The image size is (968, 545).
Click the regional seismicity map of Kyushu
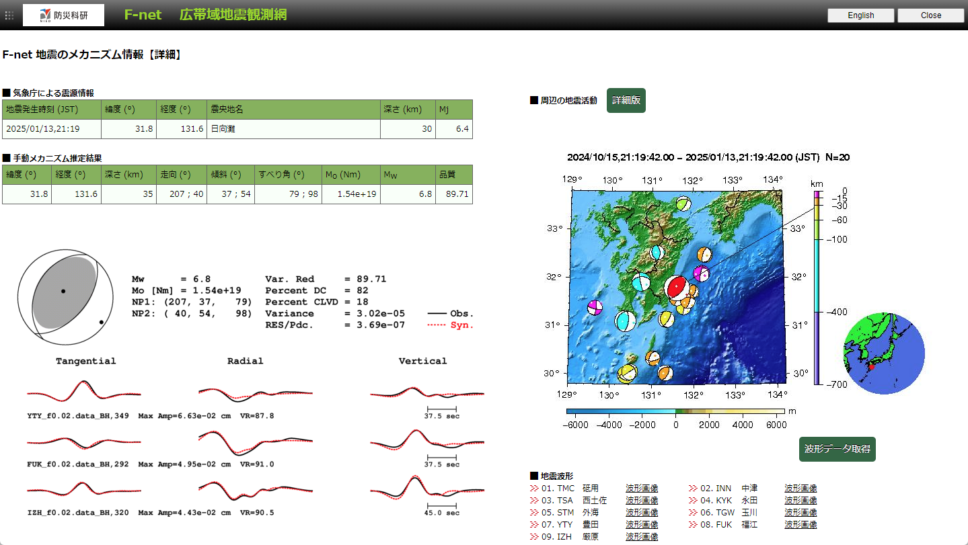click(x=677, y=287)
